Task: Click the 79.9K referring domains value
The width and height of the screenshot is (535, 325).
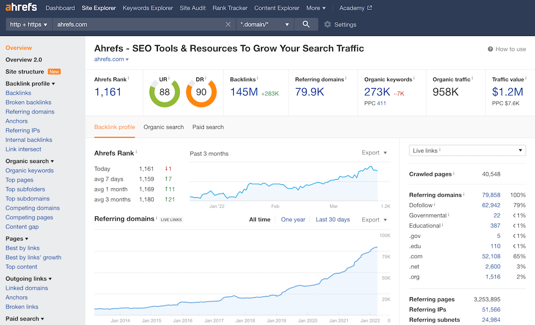Action: click(309, 92)
